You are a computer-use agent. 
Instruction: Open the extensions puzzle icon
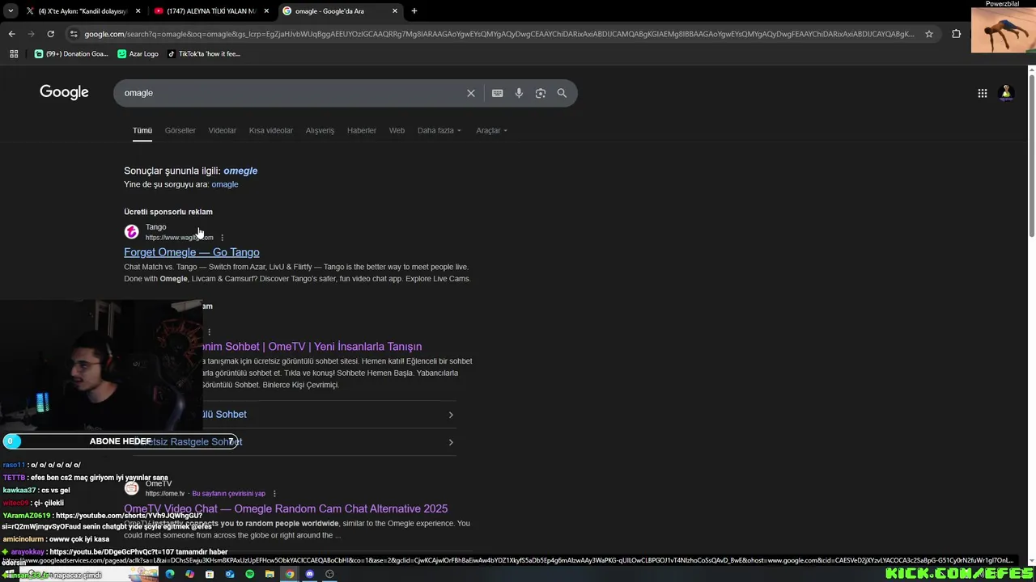coord(956,34)
